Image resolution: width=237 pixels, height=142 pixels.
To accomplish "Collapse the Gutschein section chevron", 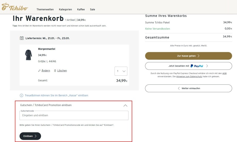I will tap(125, 106).
